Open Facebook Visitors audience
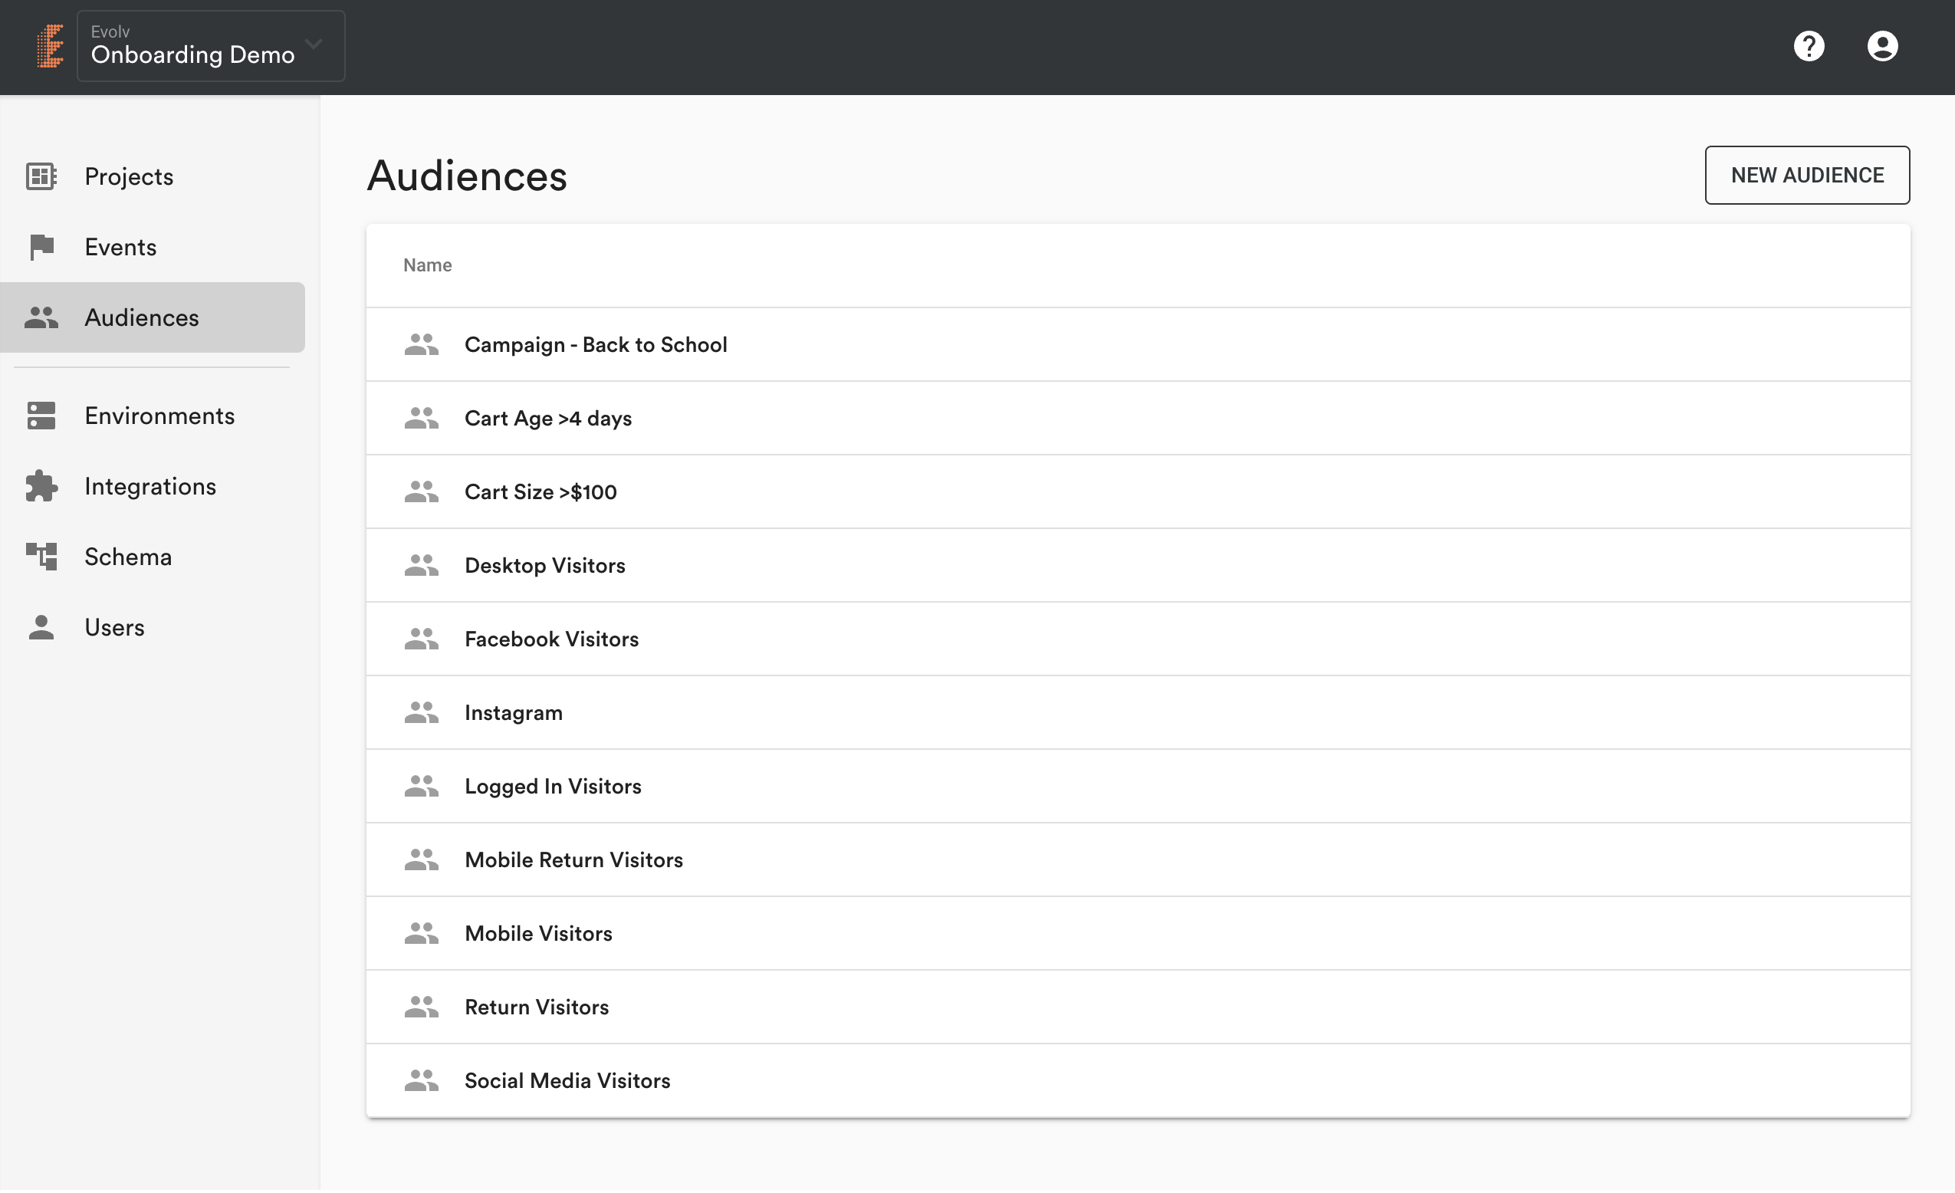Viewport: 1955px width, 1193px height. (x=551, y=640)
